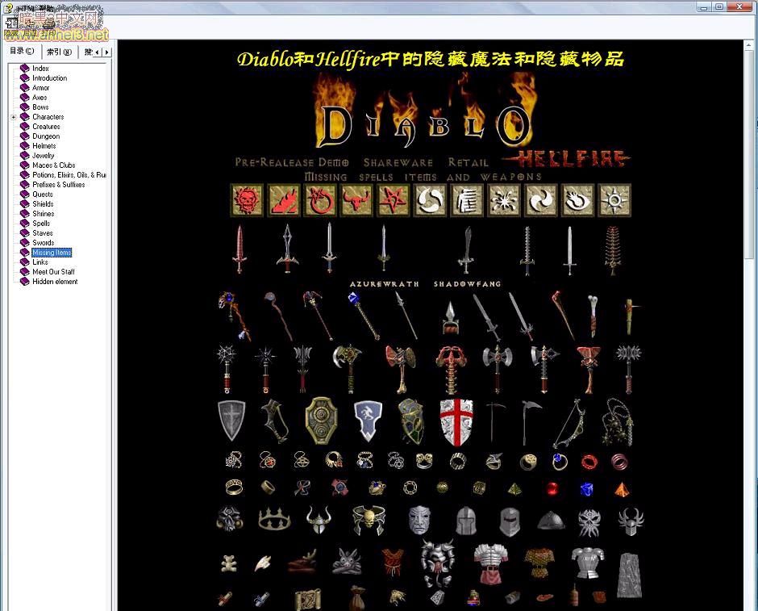Click the red skull spell icon
758x611 pixels.
(248, 200)
